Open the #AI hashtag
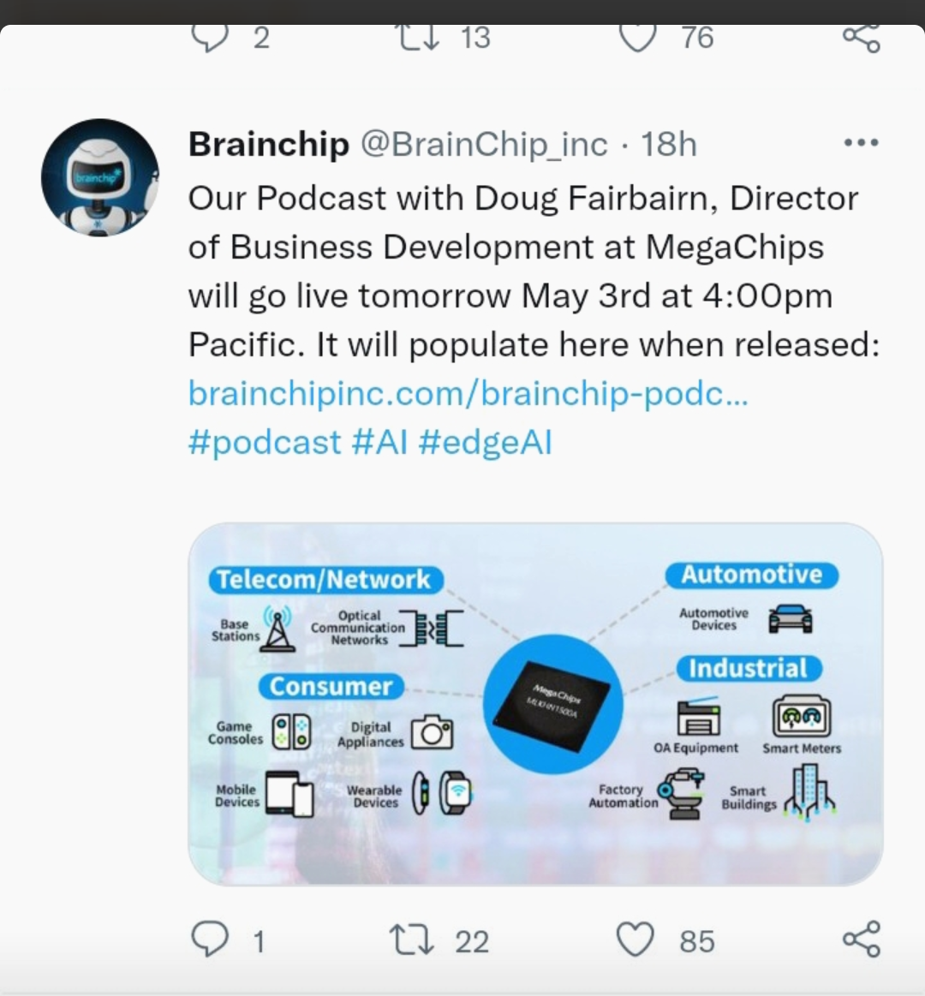This screenshot has width=925, height=996. (x=379, y=442)
